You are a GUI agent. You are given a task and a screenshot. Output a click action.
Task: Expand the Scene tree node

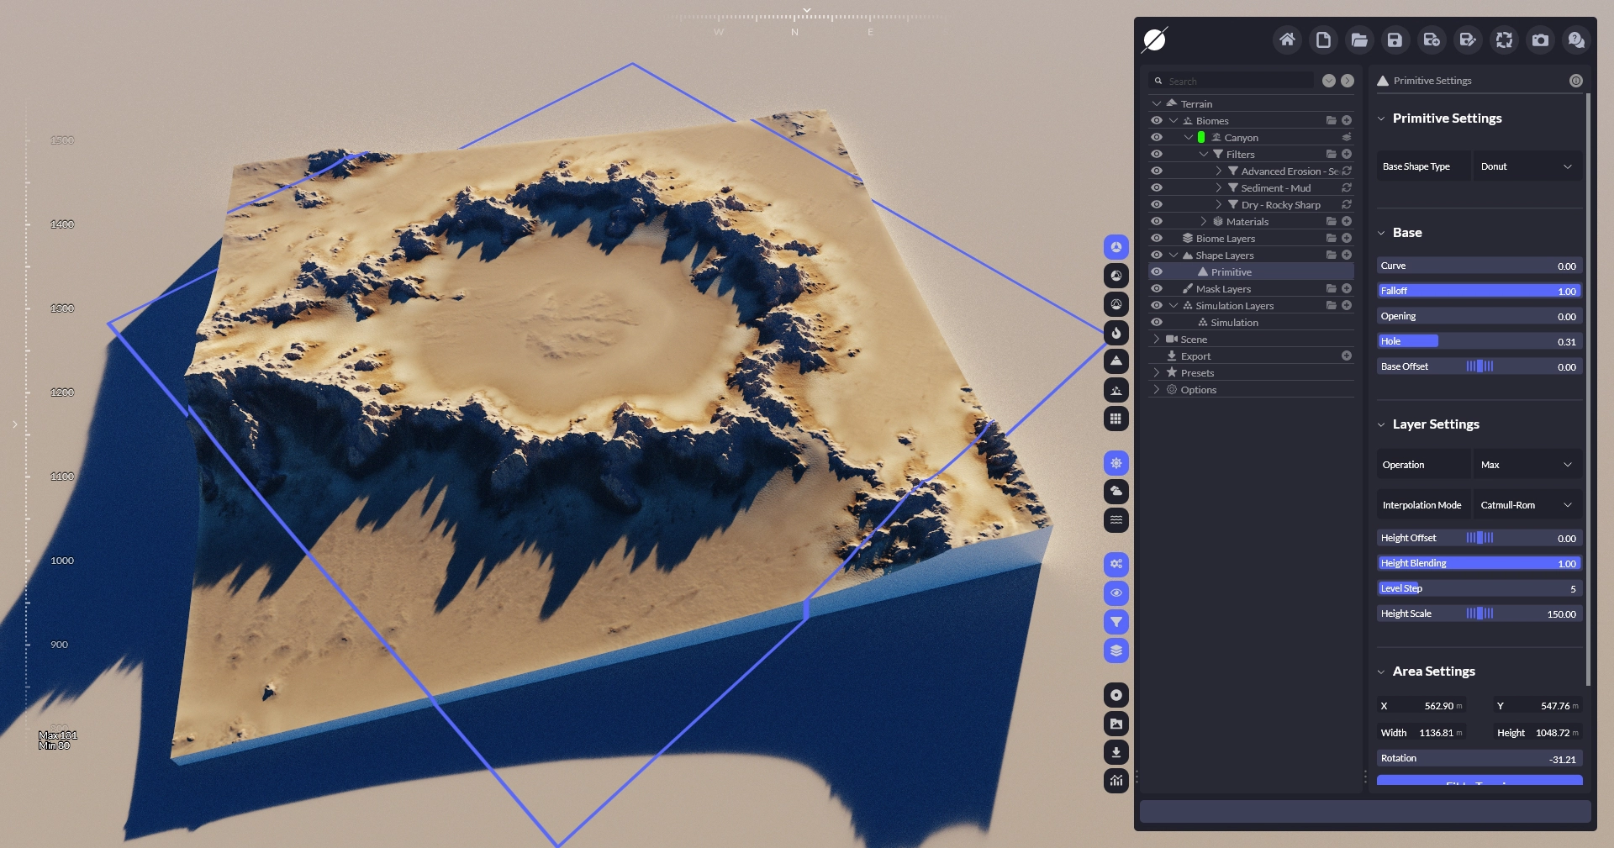click(x=1157, y=340)
